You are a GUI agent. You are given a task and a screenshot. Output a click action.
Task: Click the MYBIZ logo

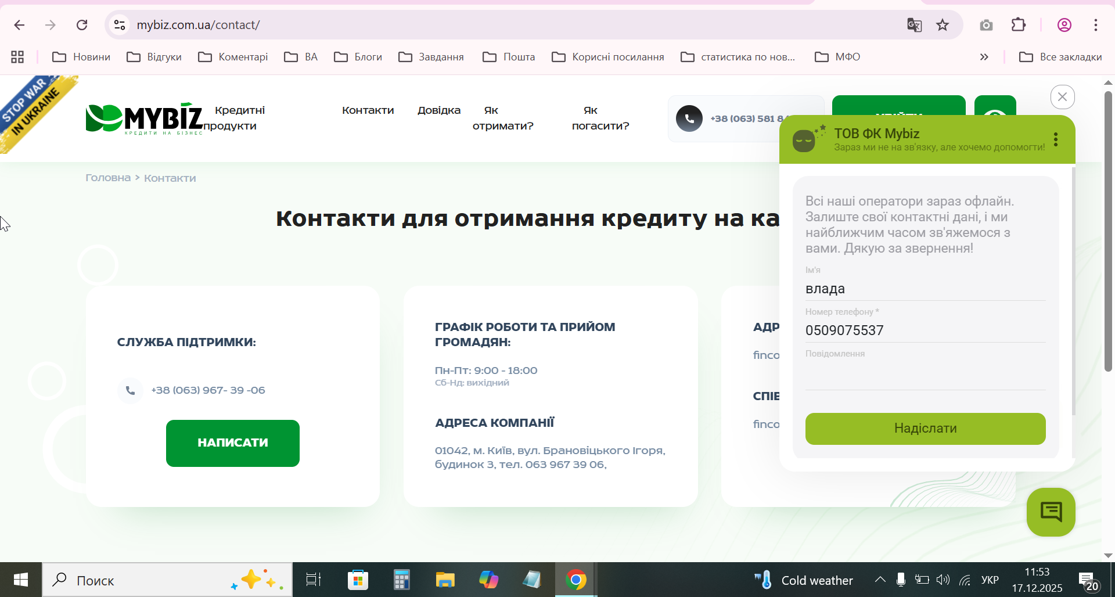[x=145, y=119]
